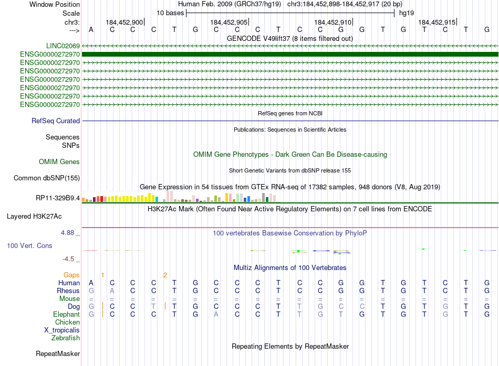This screenshot has width=499, height=366.
Task: Click the RefSeq genes from NCBI title
Action: (290, 113)
